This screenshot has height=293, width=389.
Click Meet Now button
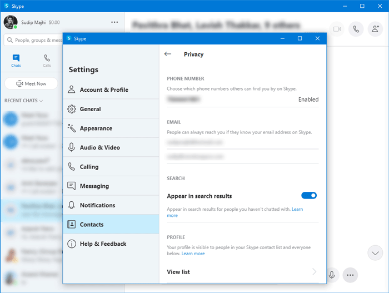coord(31,84)
